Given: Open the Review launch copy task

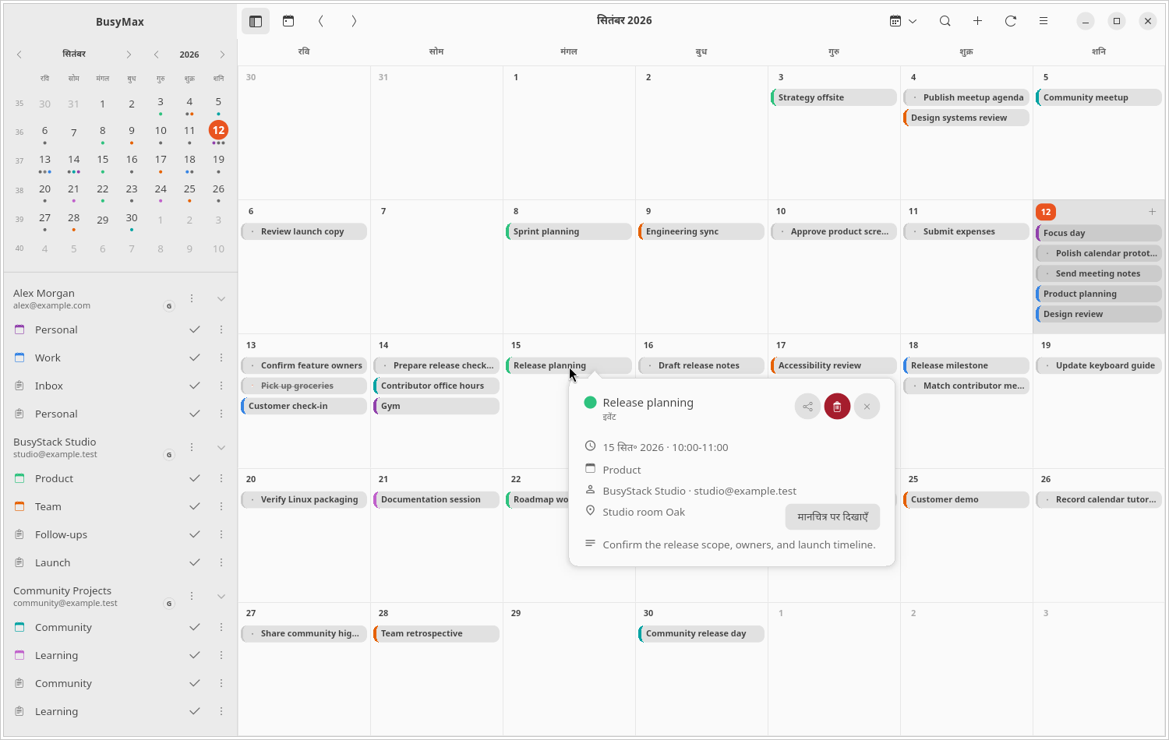Looking at the screenshot, I should pos(304,231).
